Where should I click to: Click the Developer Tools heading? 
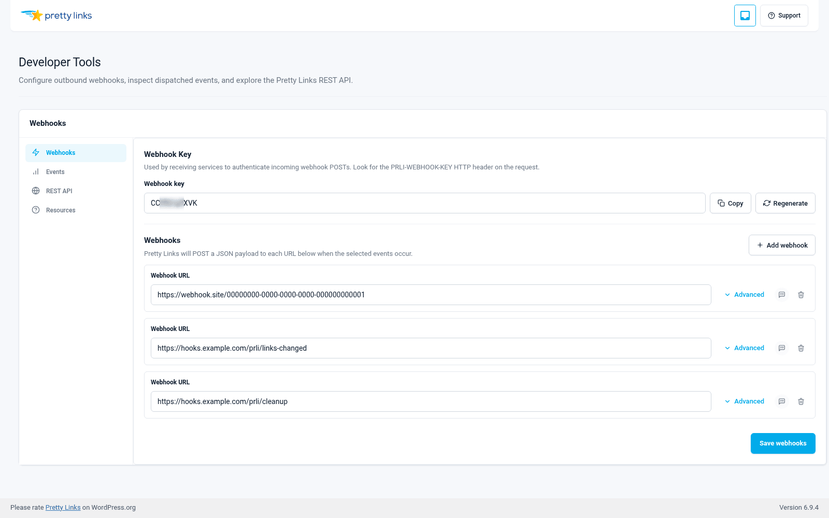click(60, 62)
